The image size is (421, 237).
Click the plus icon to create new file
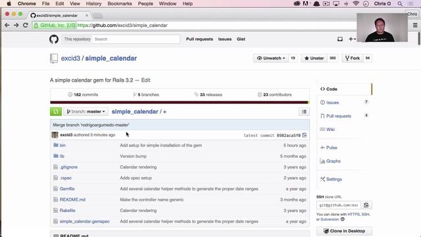pyautogui.click(x=164, y=112)
